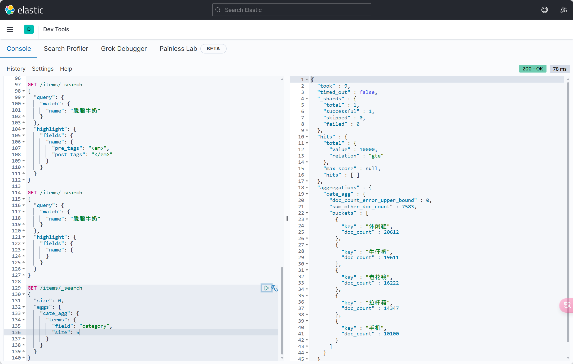Open the Grok Debugger tab
Screen dimensions: 573x364
tap(124, 49)
